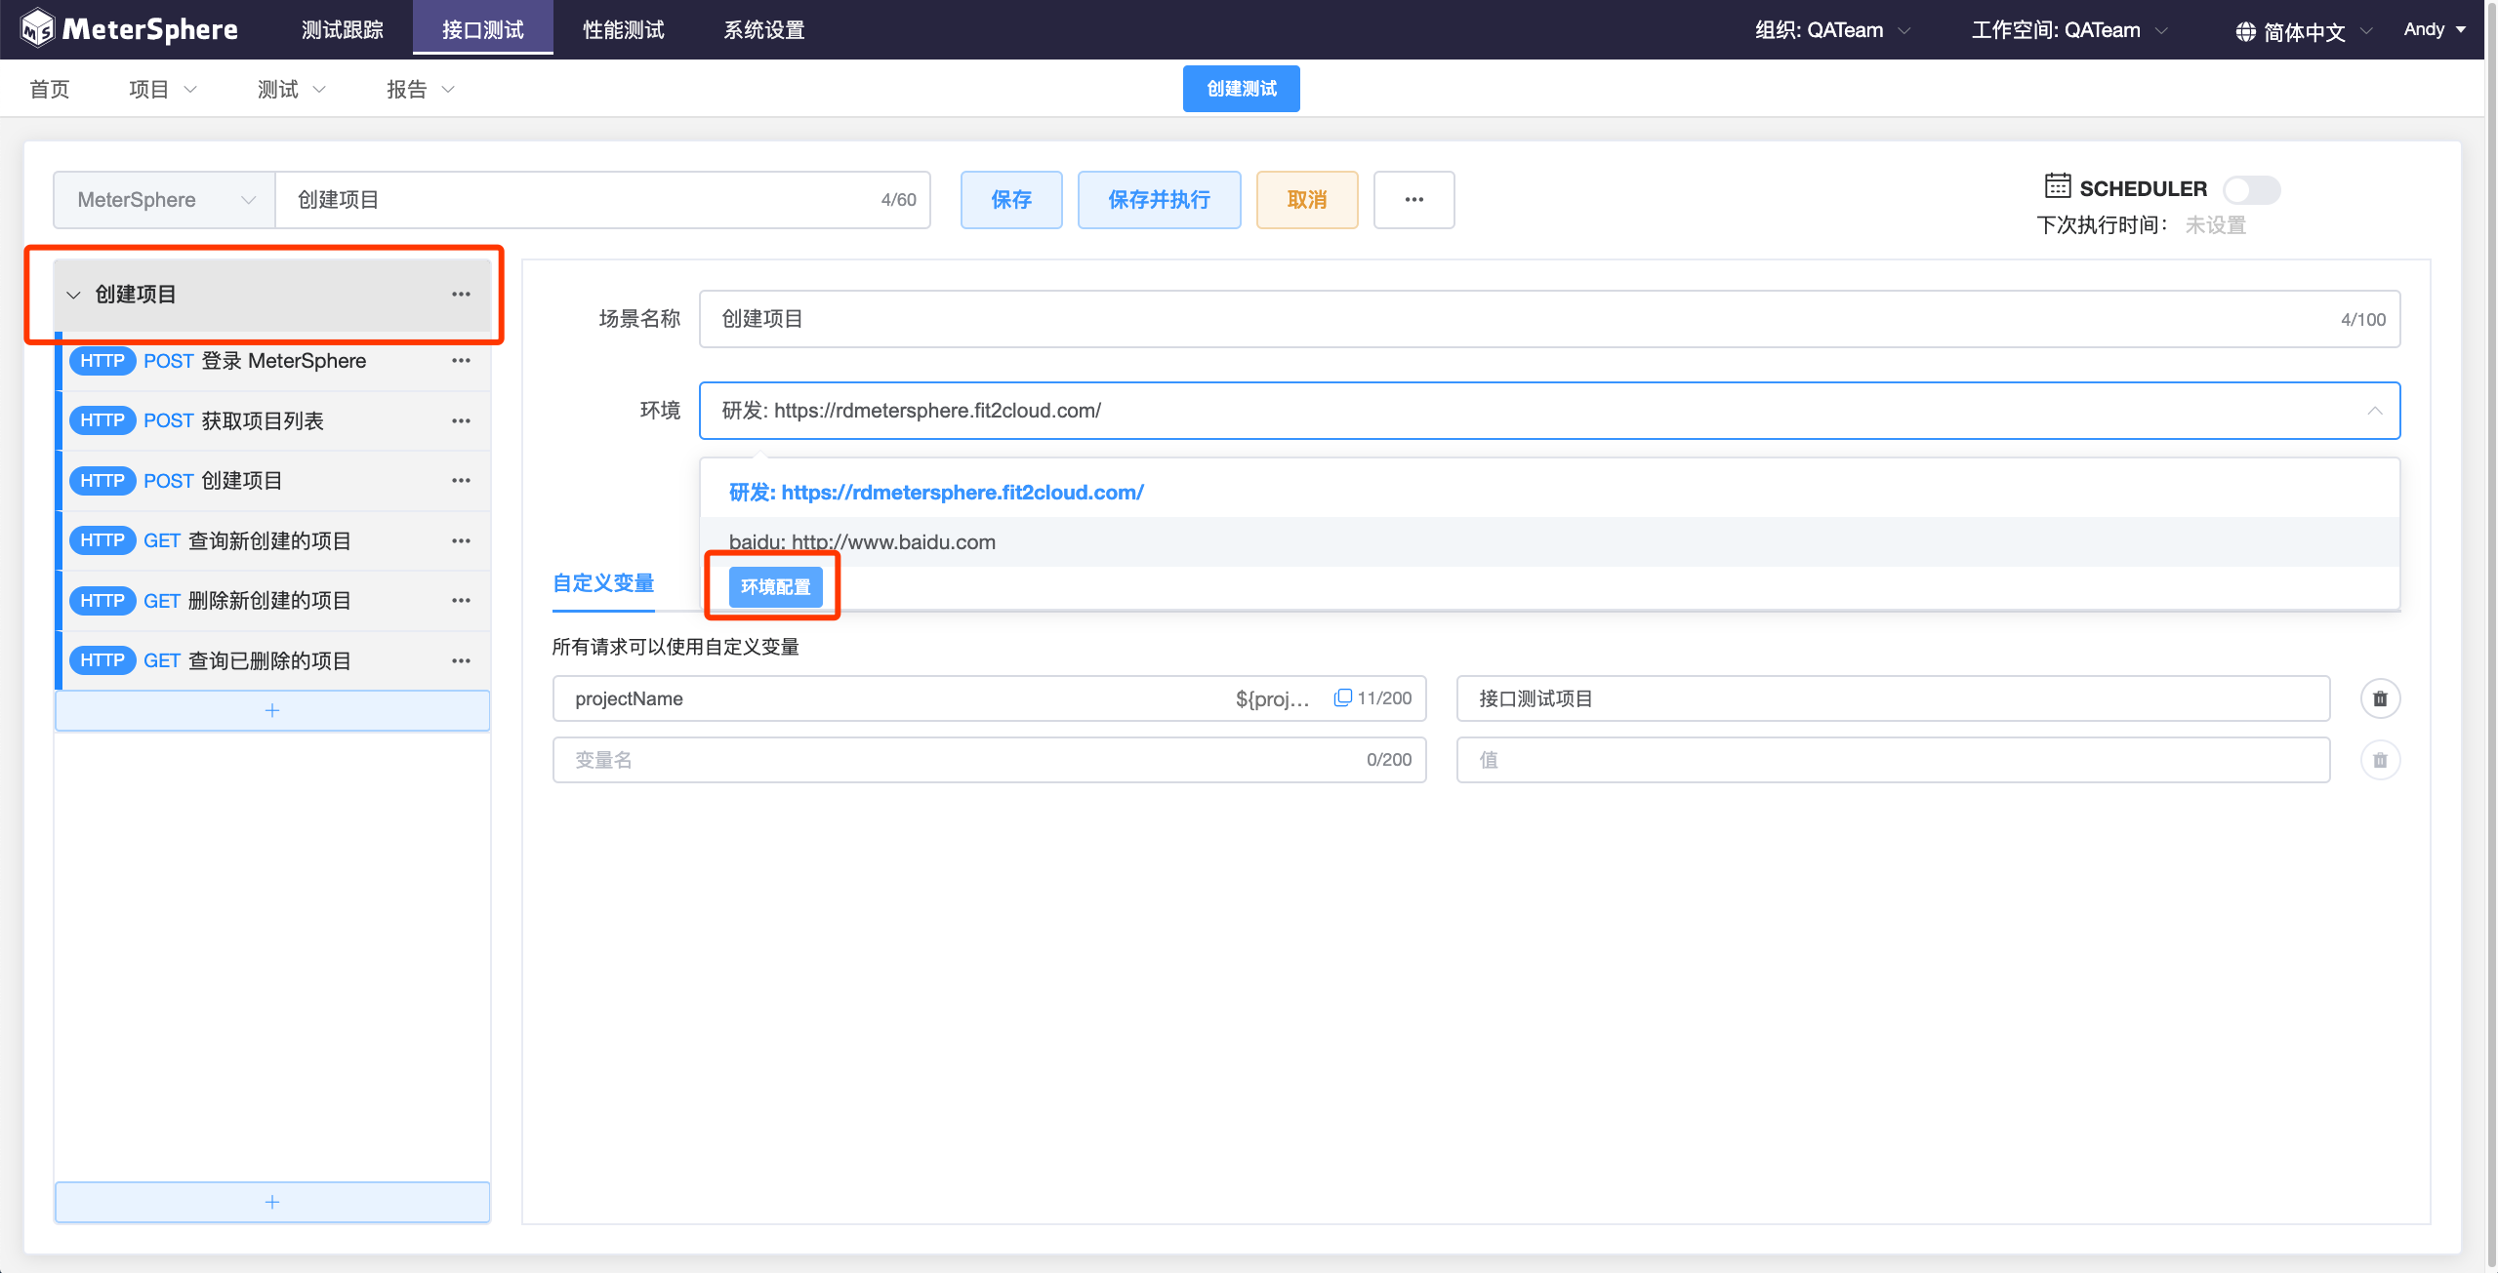Open more options for 获取项目列表 request
The width and height of the screenshot is (2498, 1273).
coord(461,420)
